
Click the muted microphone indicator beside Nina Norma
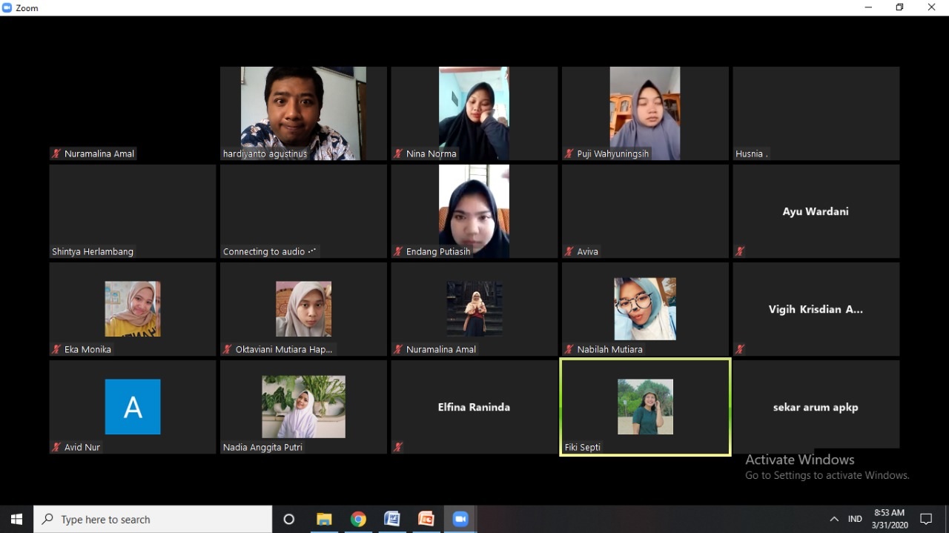pyautogui.click(x=397, y=153)
